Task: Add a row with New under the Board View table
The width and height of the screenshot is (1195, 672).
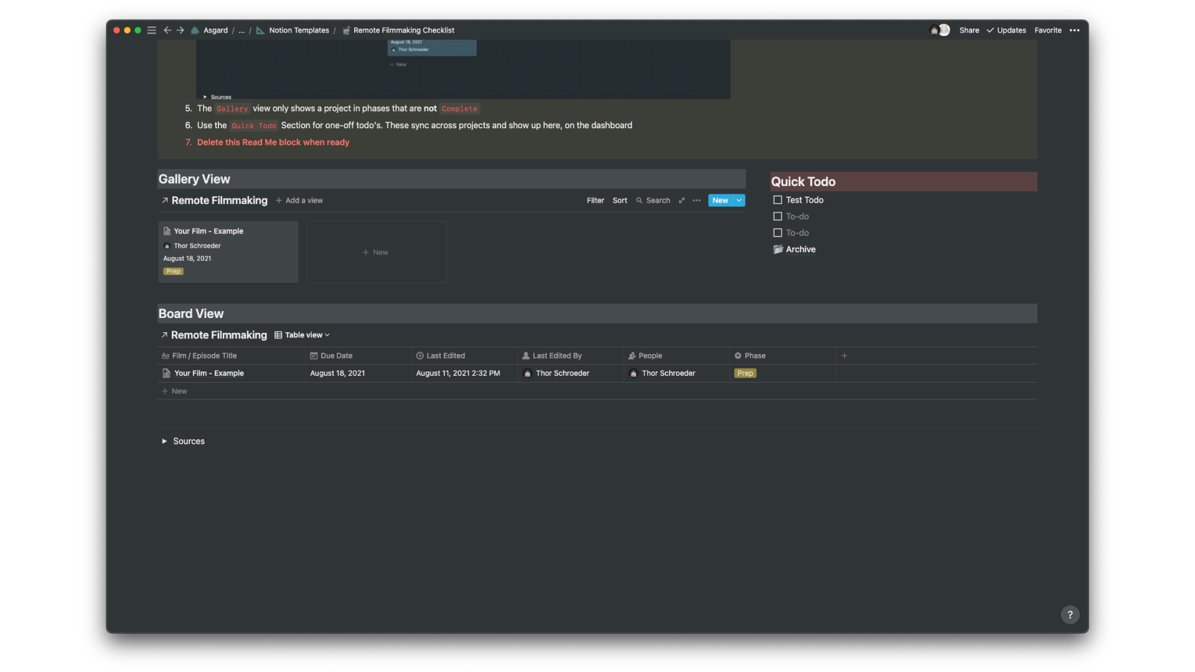Action: click(x=174, y=391)
